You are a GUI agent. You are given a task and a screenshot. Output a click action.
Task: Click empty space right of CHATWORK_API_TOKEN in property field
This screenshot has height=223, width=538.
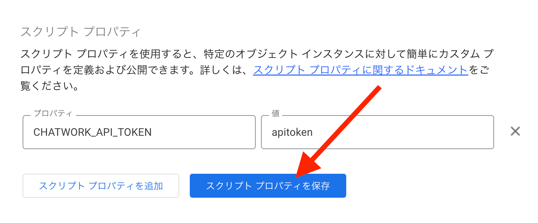click(206, 132)
